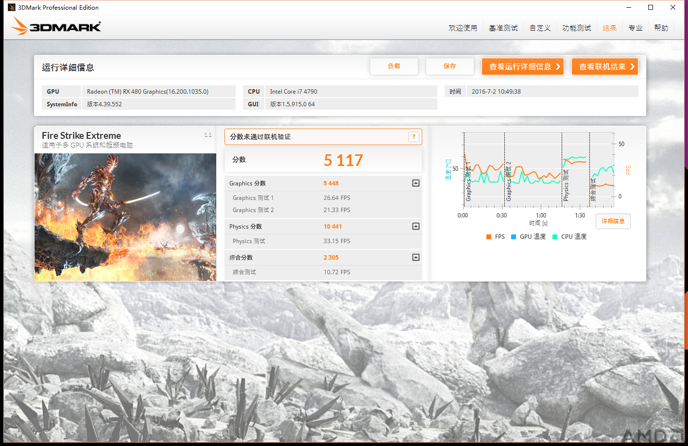Screen dimensions: 688x446
Task: Maximize the 3DMark window
Action: point(651,7)
